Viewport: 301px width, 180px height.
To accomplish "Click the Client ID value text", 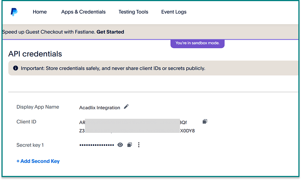I will coord(137,126).
